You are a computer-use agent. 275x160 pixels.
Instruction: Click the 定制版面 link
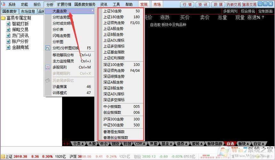[x=265, y=11]
